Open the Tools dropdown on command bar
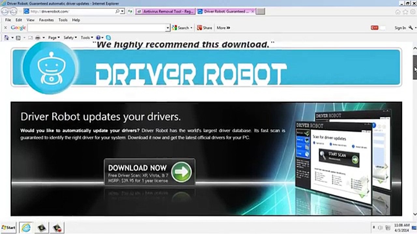 (x=87, y=38)
